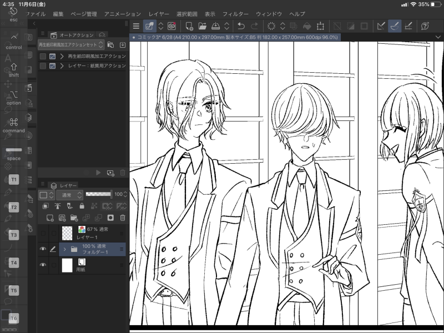Toggle Snap to Ruler
Image resolution: width=444 pixels, height=333 pixels.
381,26
